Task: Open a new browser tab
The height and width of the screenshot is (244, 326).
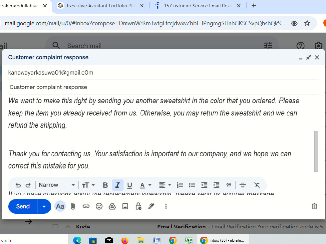Action: pyautogui.click(x=253, y=6)
